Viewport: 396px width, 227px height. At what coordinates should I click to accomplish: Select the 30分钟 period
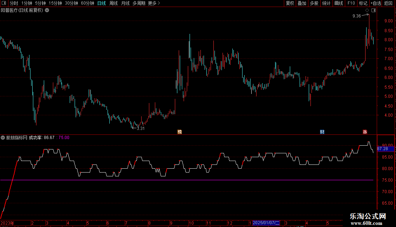click(x=71, y=3)
